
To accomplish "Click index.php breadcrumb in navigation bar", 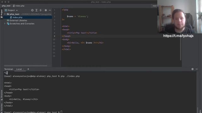I will click(19, 6).
